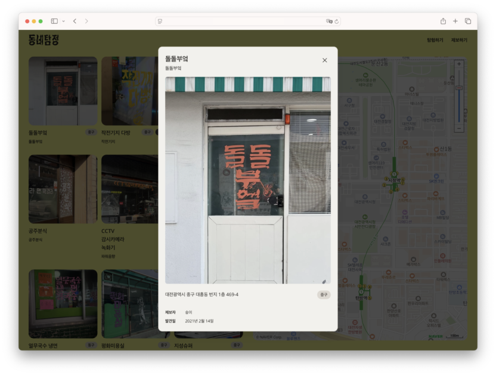Open the 제보하기 menu link

[x=459, y=40]
